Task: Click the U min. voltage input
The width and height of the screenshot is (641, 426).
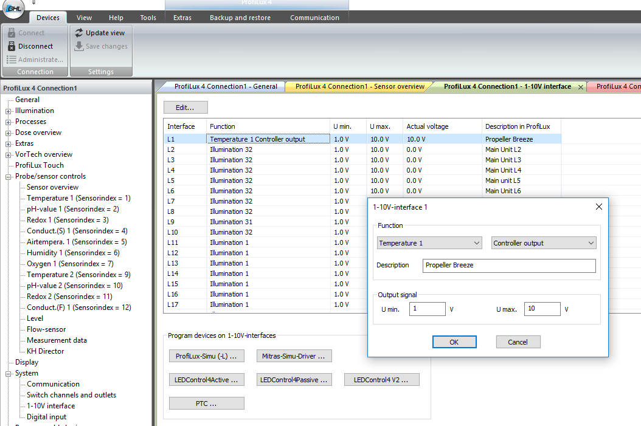Action: (427, 309)
